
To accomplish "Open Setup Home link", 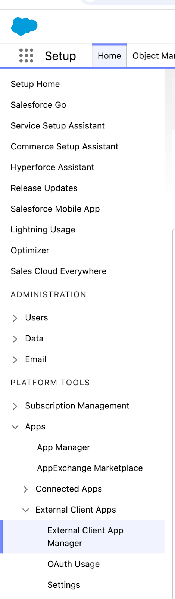I will pyautogui.click(x=35, y=84).
